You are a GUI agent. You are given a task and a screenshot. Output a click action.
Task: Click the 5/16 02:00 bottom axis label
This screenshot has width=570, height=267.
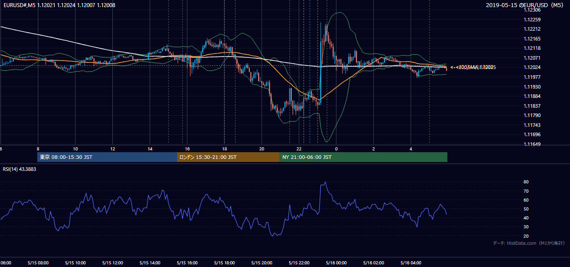point(374,263)
